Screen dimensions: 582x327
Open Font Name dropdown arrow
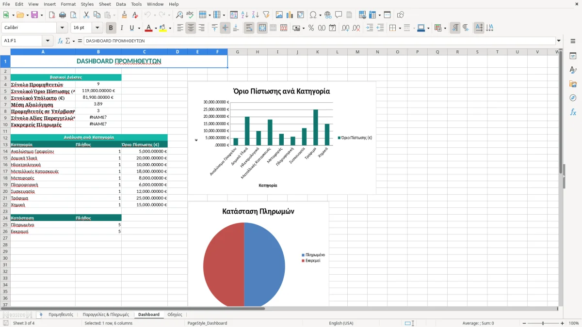[x=62, y=28]
